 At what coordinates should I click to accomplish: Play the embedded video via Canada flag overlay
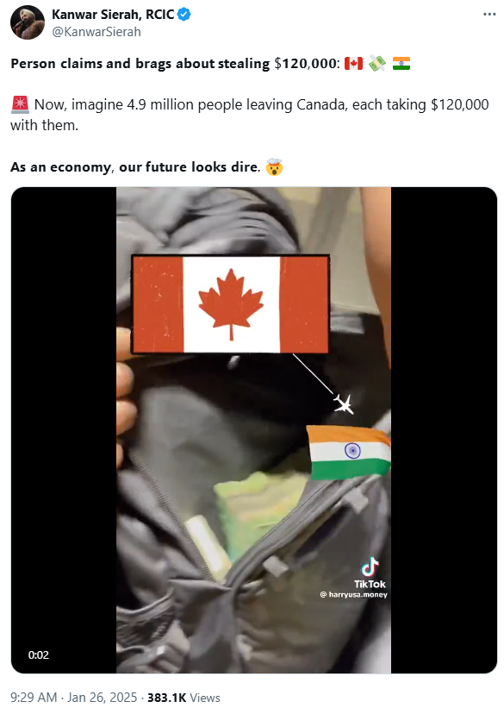(231, 304)
